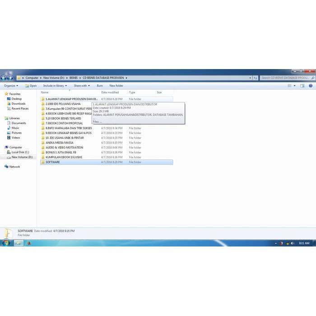Screen dimensions: 316x316
Task: Click the volume speaker tray icon
Action: (x=293, y=243)
